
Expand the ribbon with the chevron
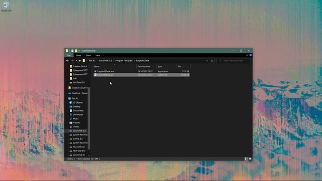(x=247, y=55)
